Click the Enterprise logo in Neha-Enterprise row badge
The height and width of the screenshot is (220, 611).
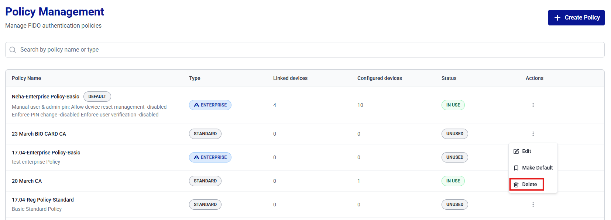tap(196, 105)
